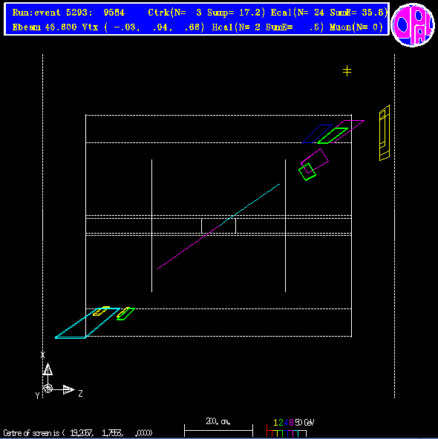Click the yellow cross marker
438x439 pixels.
(347, 71)
